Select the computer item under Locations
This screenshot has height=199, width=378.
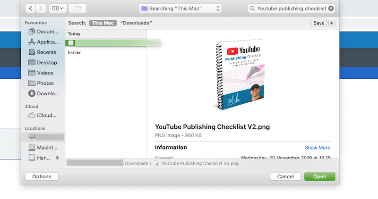[x=43, y=137]
